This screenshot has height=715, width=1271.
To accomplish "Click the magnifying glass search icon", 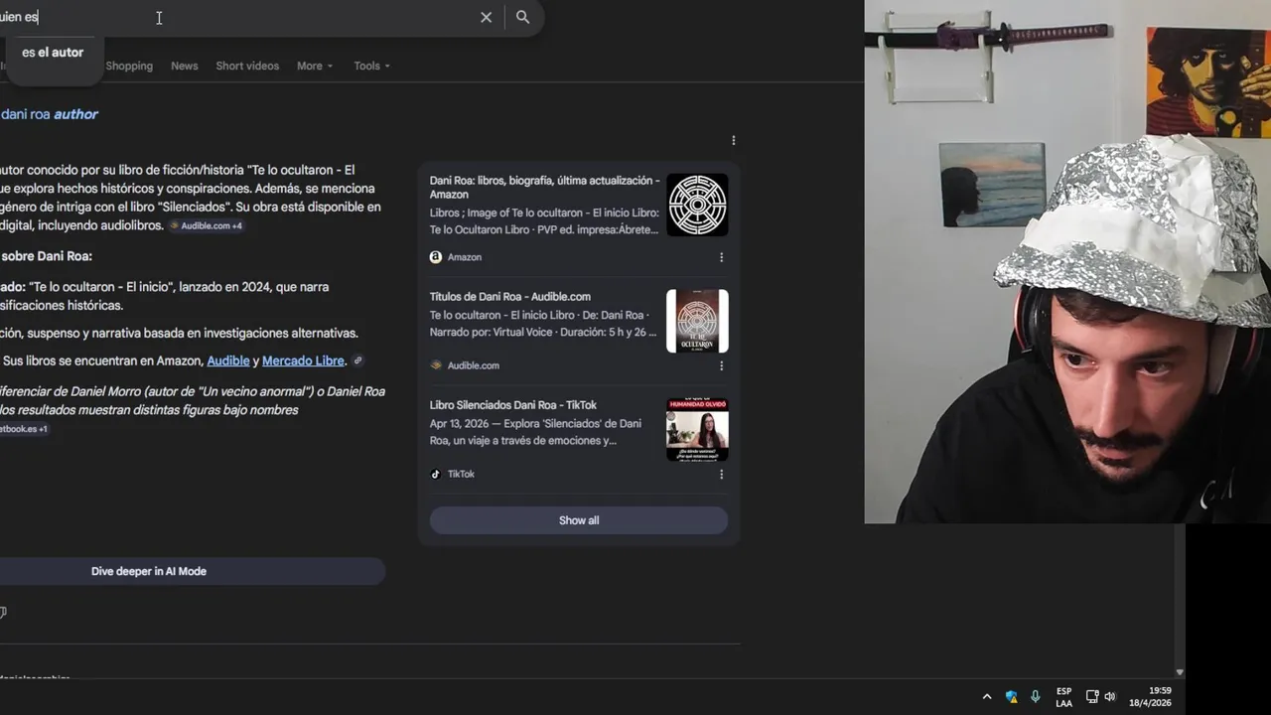I will 523,17.
